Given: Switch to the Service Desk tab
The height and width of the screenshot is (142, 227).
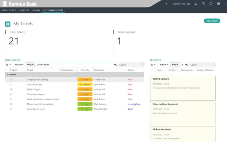Looking at the screenshot, I should [9, 11].
